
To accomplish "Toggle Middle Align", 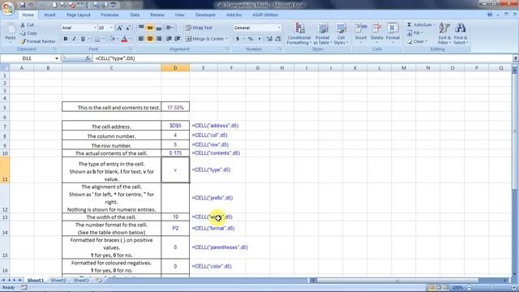I will (x=150, y=28).
